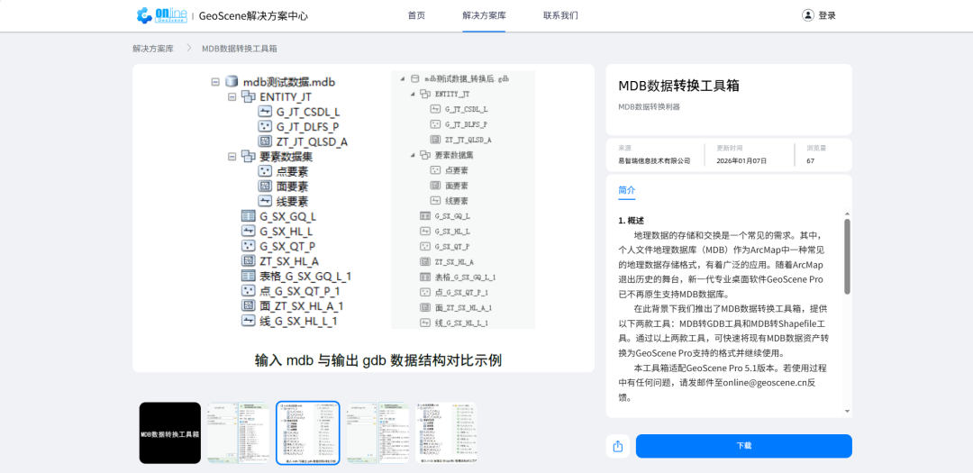This screenshot has width=973, height=473.
Task: Click dataset icon beside 要素数据集 in mdb tree
Action: (249, 157)
